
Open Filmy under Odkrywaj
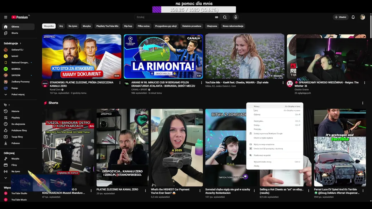18,165
